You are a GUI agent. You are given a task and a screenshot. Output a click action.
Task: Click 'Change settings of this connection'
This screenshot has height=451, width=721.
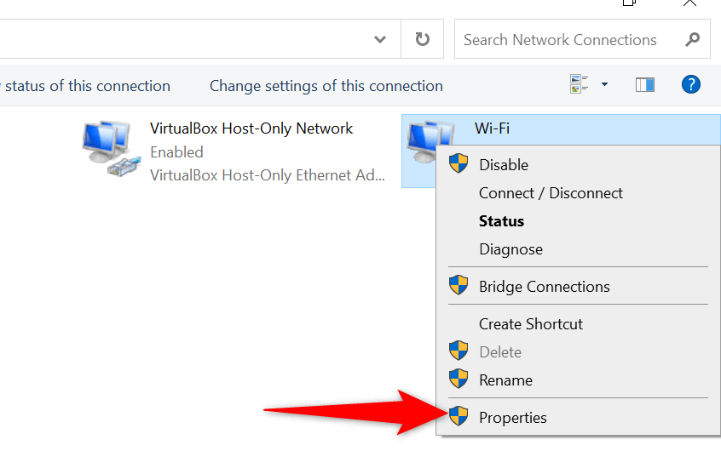coord(326,86)
